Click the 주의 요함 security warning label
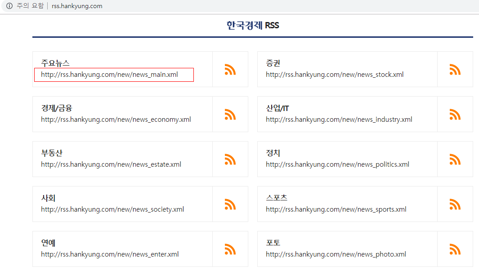479x275 pixels. (x=30, y=6)
